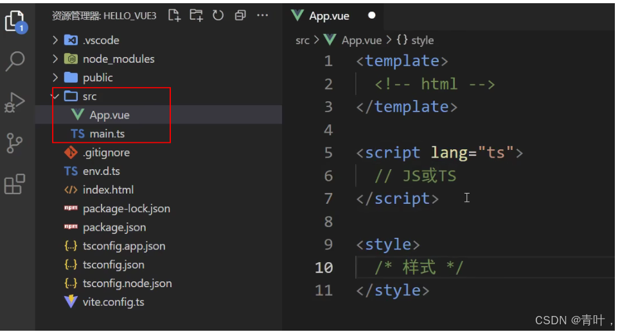Click the 样式 comment on line 10

[419, 268]
